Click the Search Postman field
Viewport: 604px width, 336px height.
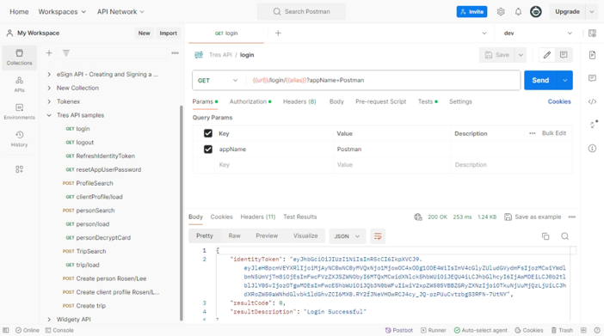click(x=302, y=11)
